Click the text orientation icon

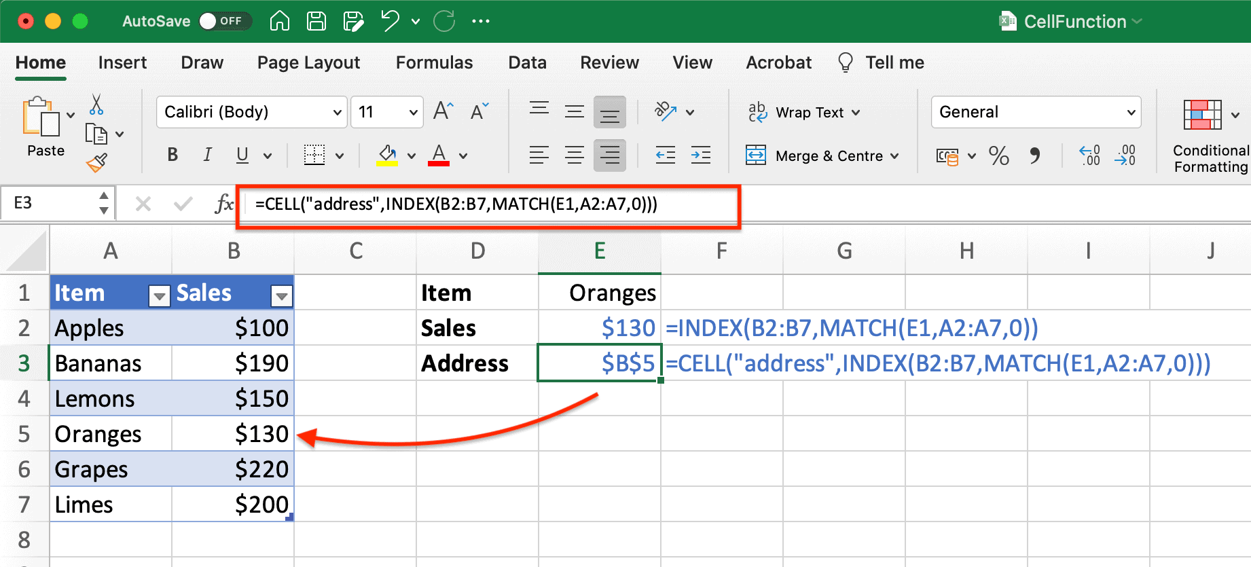point(666,111)
